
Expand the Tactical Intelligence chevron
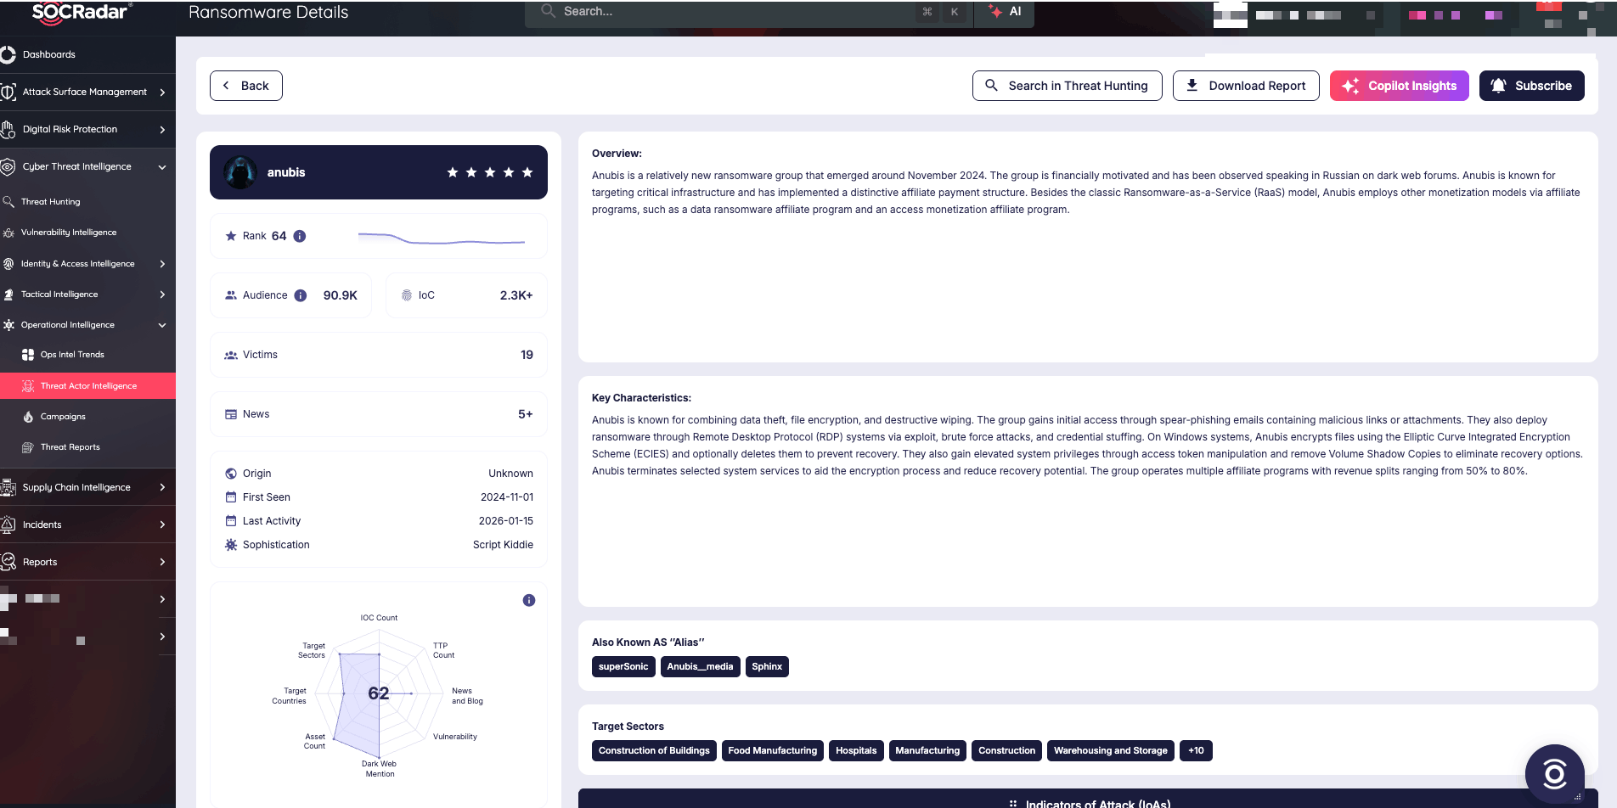[x=162, y=295]
